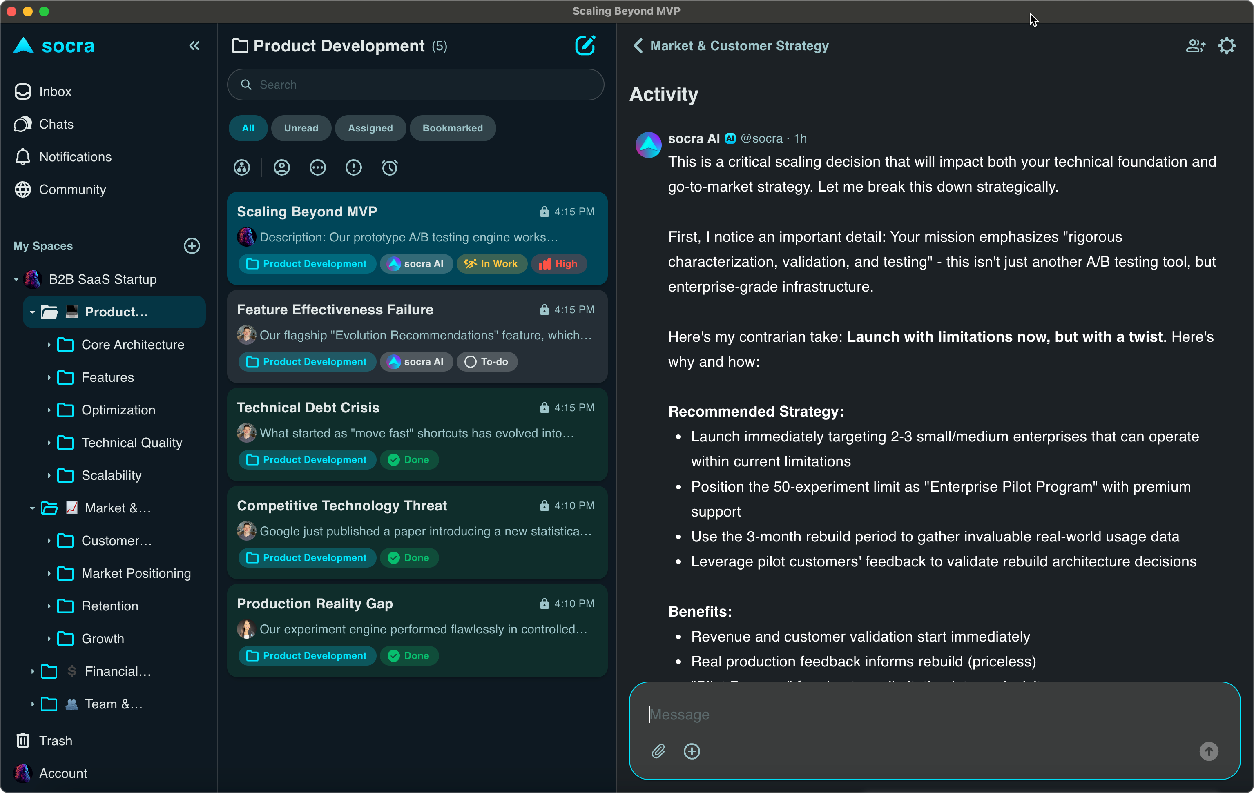Collapse the sidebar with double chevron
The image size is (1254, 793).
tap(194, 46)
